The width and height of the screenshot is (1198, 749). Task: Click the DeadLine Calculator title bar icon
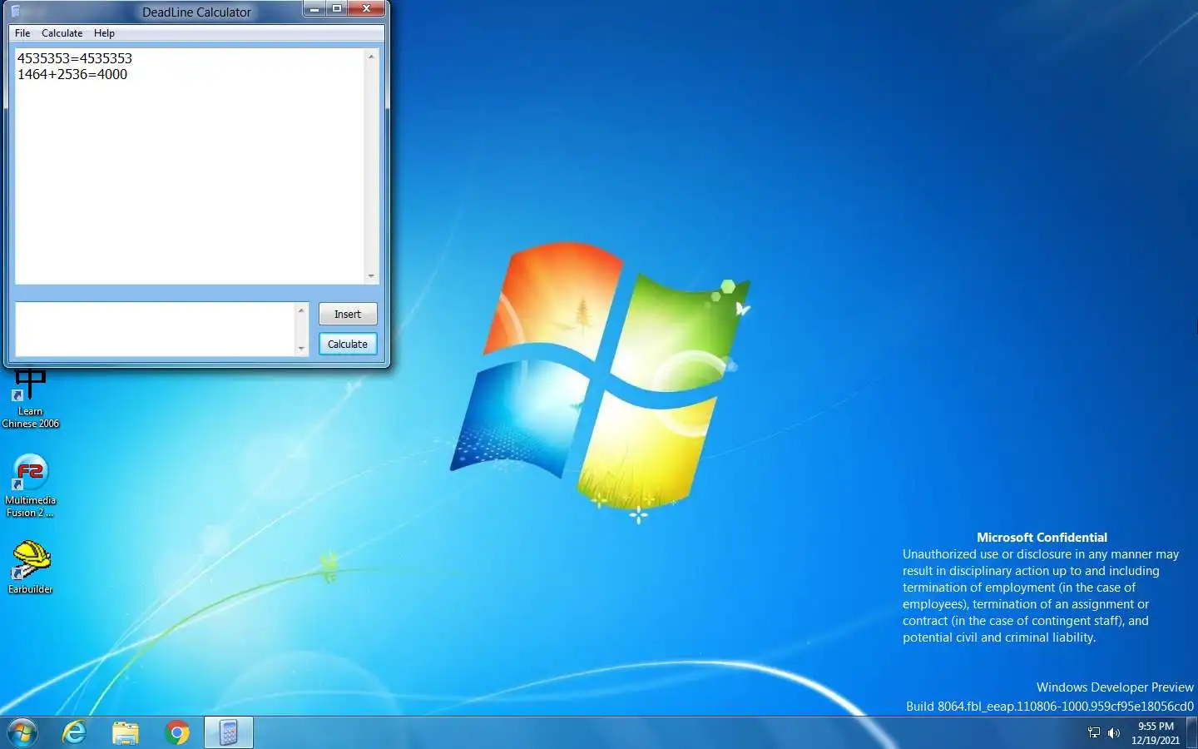[15, 12]
